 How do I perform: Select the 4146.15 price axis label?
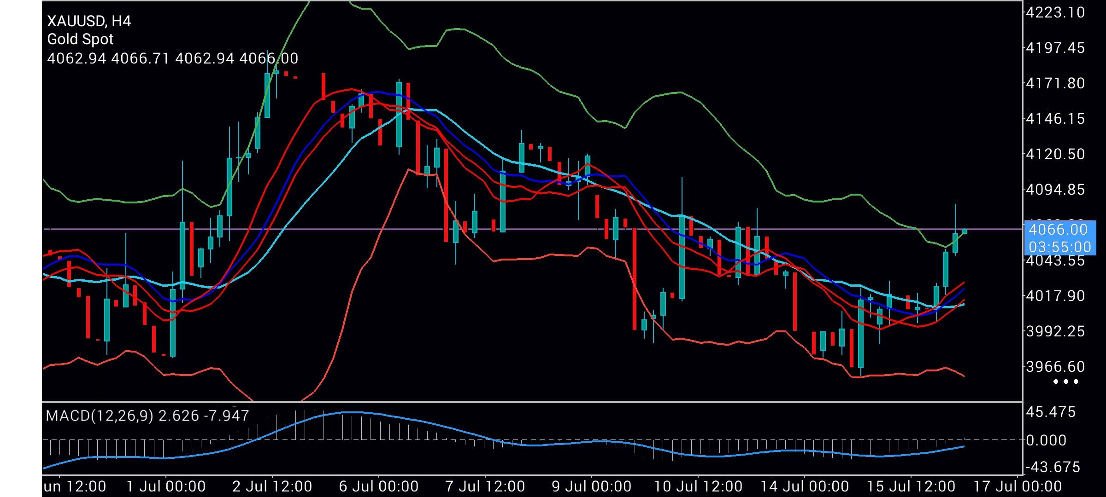click(1055, 119)
